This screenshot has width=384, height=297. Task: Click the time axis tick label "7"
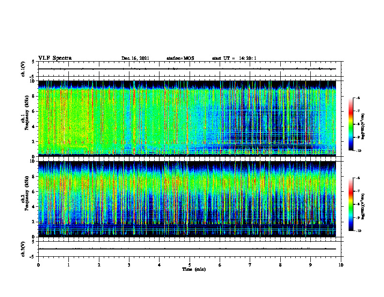250,265
